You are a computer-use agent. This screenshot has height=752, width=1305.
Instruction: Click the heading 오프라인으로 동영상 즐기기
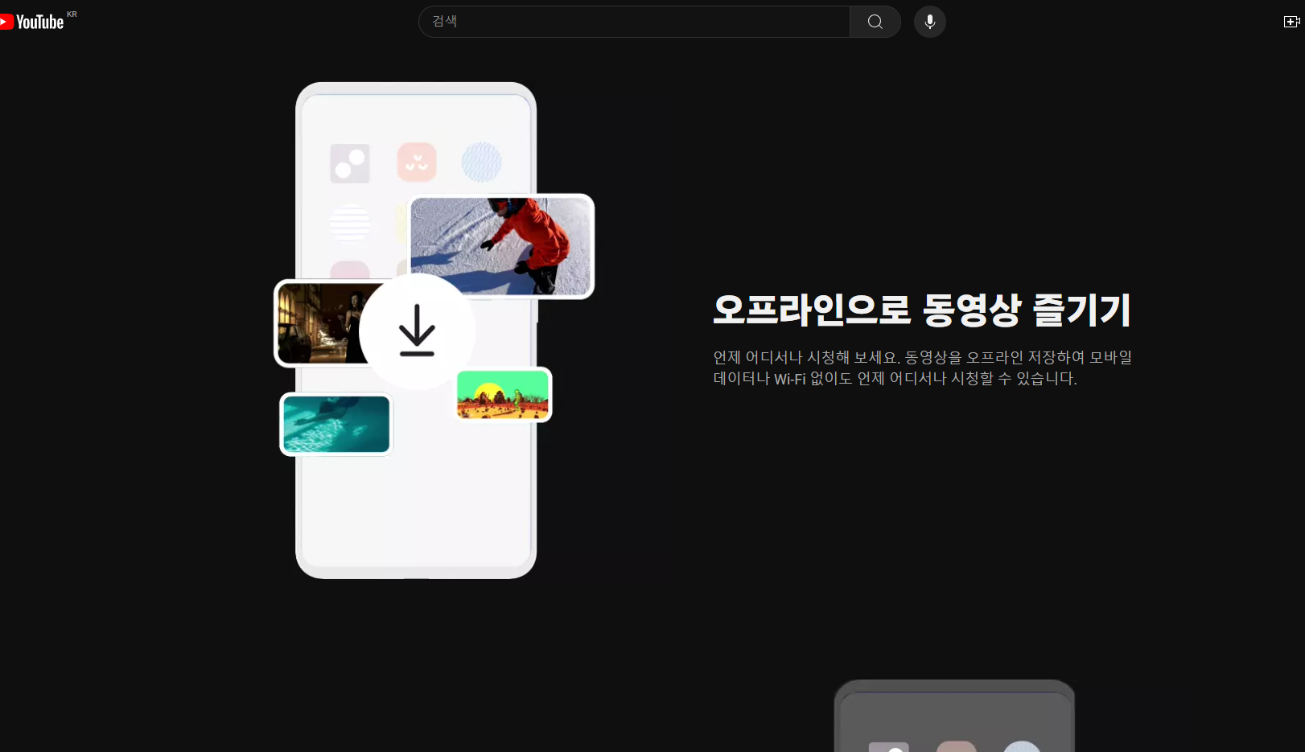point(922,310)
